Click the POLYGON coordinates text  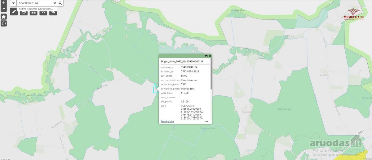(x=192, y=113)
